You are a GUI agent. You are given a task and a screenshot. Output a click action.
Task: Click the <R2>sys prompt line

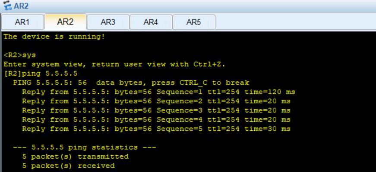[x=20, y=55]
